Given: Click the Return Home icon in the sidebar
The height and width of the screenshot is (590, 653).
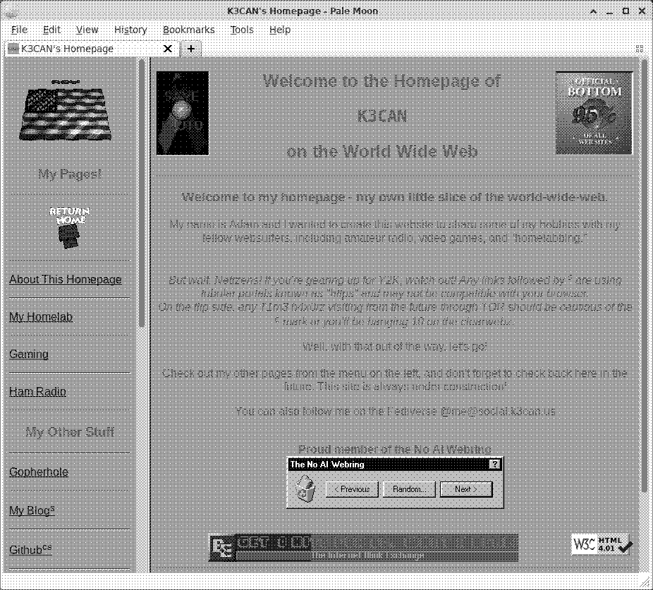Looking at the screenshot, I should tap(68, 226).
